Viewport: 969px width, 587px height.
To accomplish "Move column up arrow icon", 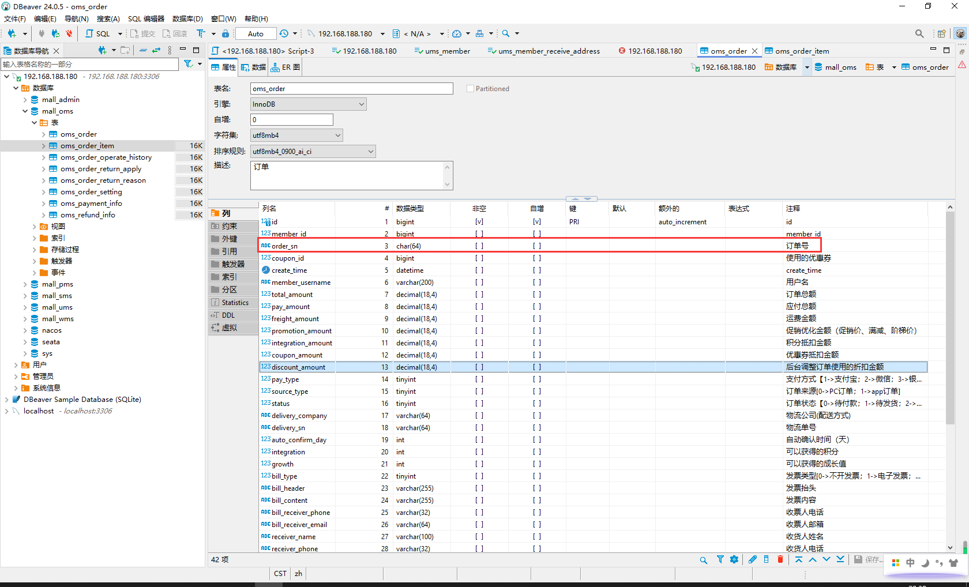I will click(x=813, y=559).
